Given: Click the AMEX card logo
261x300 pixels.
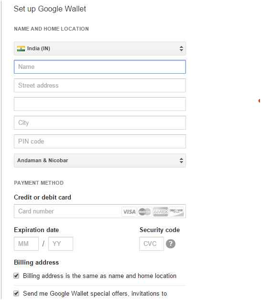Looking at the screenshot, I should tap(161, 211).
